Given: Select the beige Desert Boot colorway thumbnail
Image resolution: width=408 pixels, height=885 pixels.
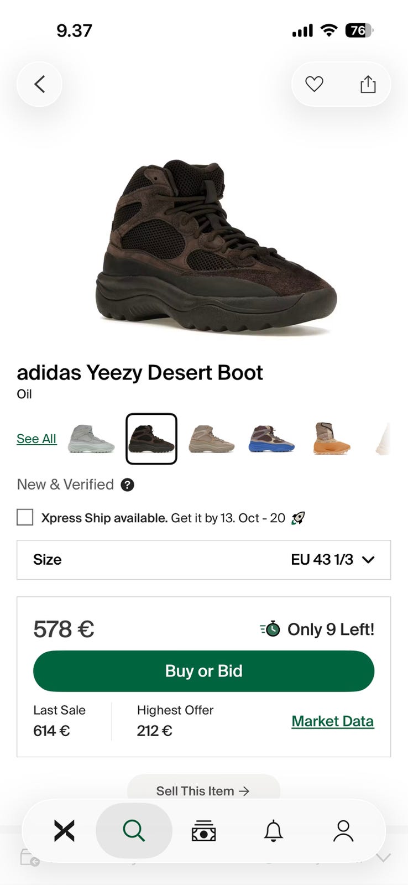Looking at the screenshot, I should [x=211, y=439].
